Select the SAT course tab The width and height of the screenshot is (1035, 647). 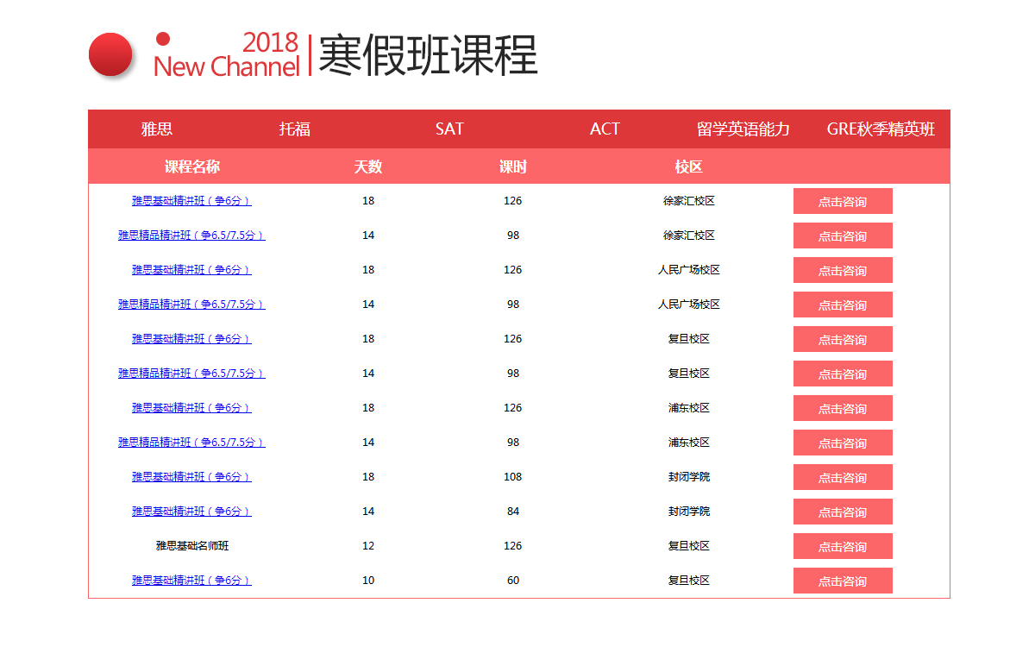pos(449,129)
